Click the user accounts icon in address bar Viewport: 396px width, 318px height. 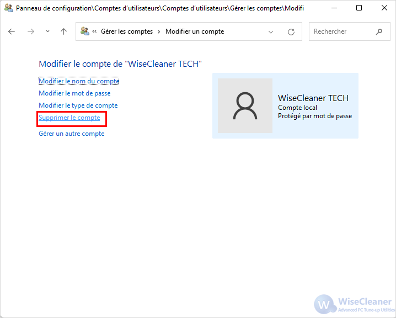85,31
